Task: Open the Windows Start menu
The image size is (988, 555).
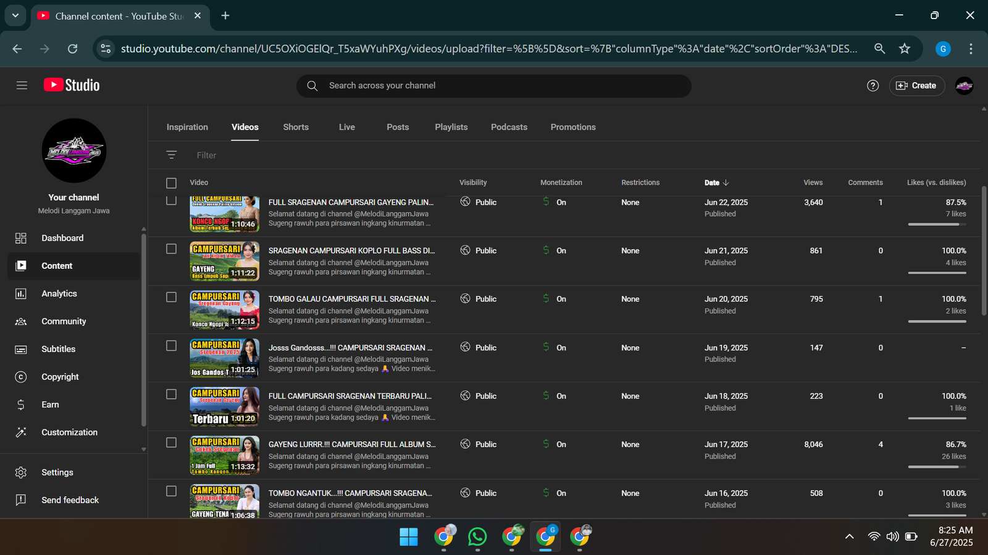Action: [409, 537]
